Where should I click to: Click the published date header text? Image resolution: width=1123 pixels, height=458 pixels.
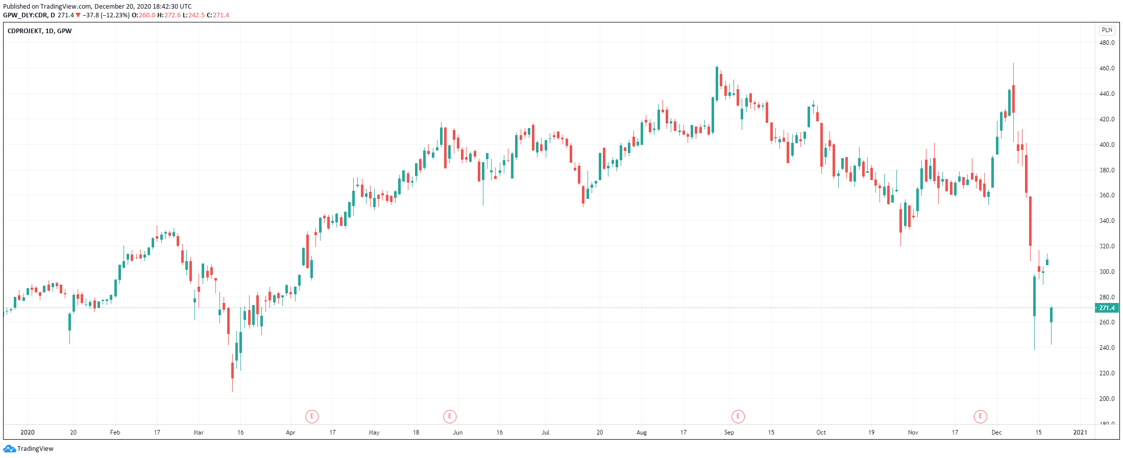[x=97, y=7]
